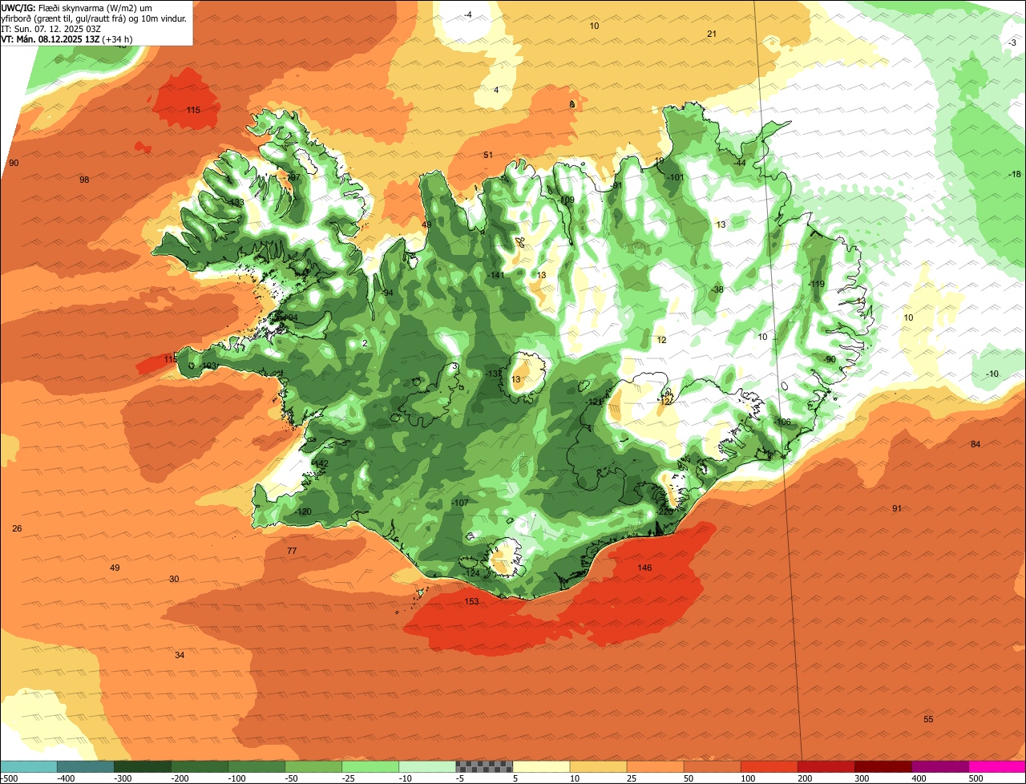Viewport: 1026px width, 784px height.
Task: Click the legend swatch between -100 and -50
Action: [256, 766]
